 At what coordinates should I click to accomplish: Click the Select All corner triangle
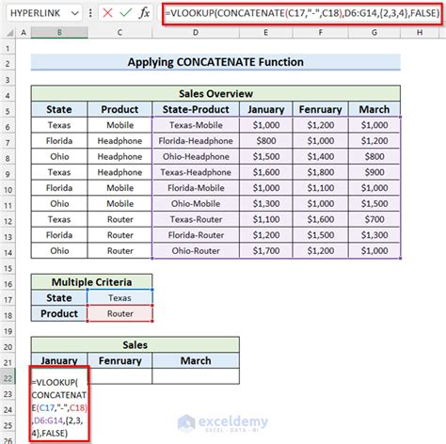pos(9,33)
